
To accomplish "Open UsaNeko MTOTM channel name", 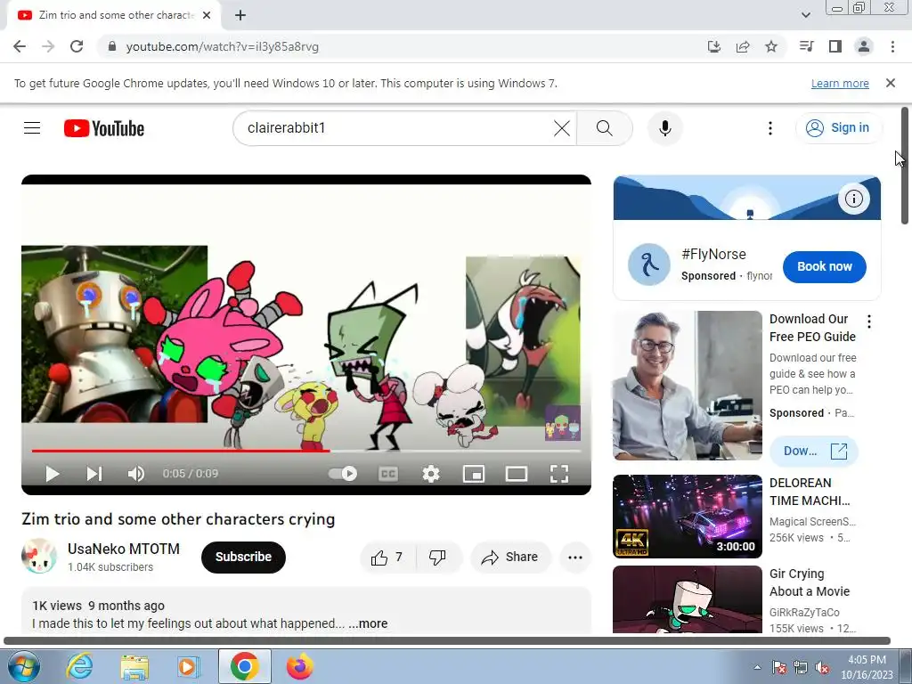I will [x=123, y=549].
